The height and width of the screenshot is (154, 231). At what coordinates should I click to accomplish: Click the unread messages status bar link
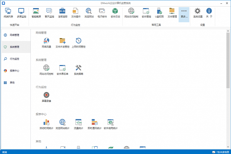220,152
